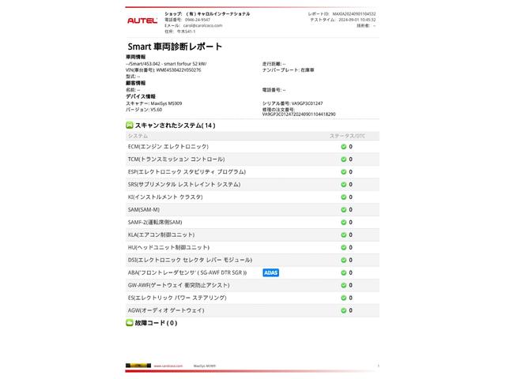This screenshot has width=506, height=379.
Task: Click green check icon for HU row
Action: 344,247
